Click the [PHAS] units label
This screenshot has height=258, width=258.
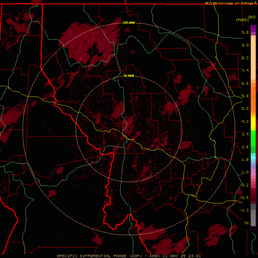coord(242,20)
